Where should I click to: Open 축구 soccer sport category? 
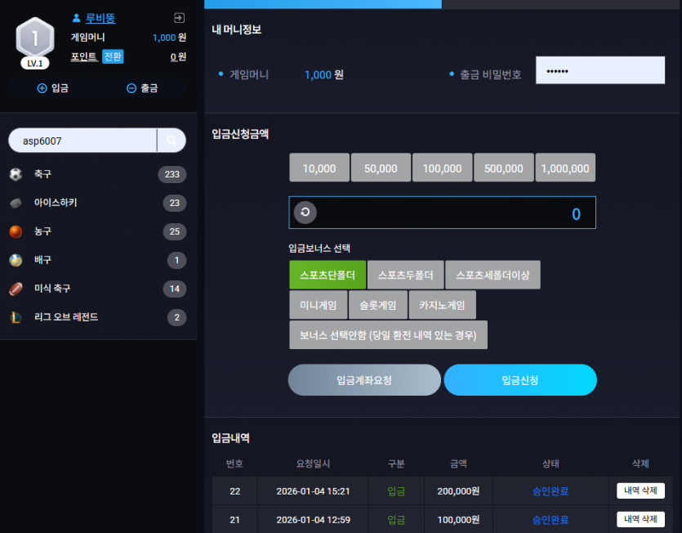click(98, 174)
